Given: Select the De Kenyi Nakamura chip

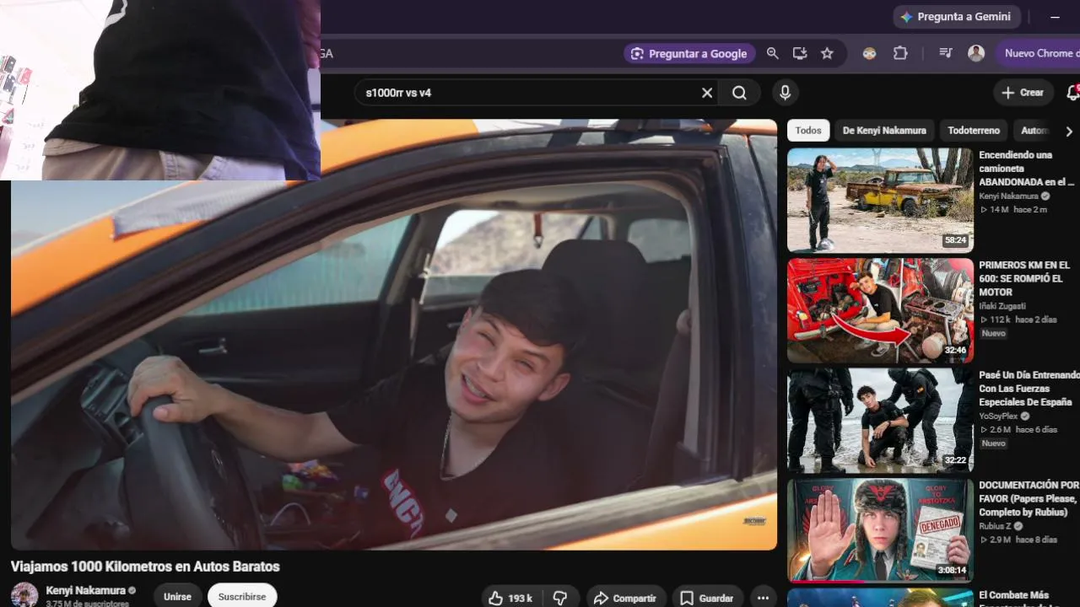Looking at the screenshot, I should click(x=884, y=131).
